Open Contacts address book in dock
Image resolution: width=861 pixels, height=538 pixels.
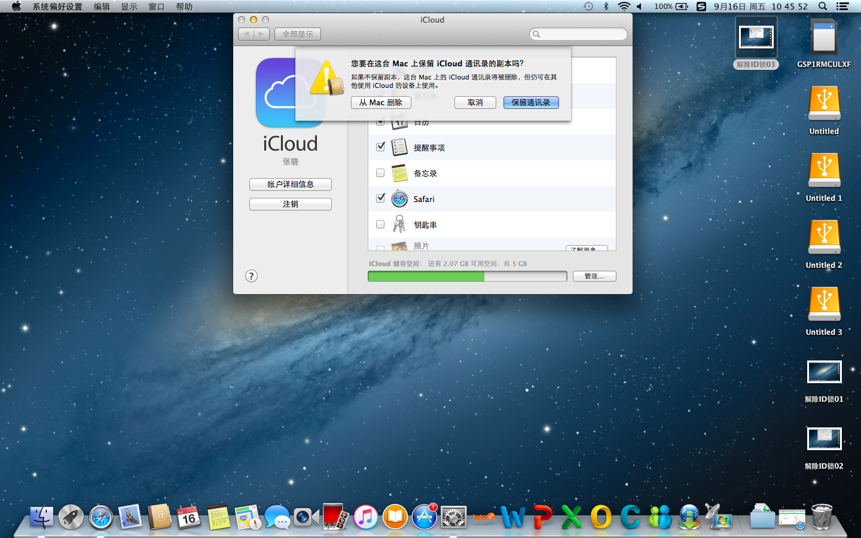tap(160, 517)
